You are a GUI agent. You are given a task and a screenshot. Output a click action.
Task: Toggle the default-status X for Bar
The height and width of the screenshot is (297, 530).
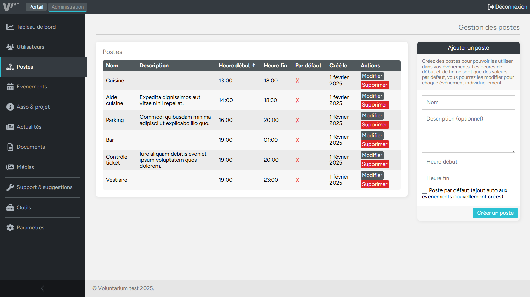[x=297, y=140]
